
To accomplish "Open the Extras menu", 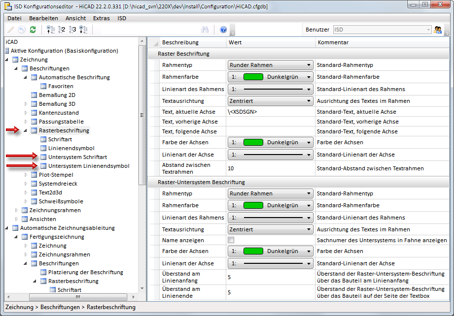I will click(102, 18).
